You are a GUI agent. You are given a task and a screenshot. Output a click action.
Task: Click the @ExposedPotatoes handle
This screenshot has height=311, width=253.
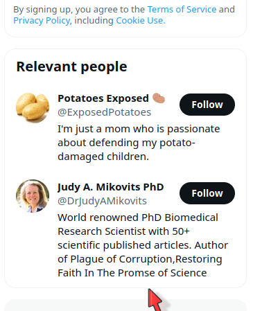(104, 112)
